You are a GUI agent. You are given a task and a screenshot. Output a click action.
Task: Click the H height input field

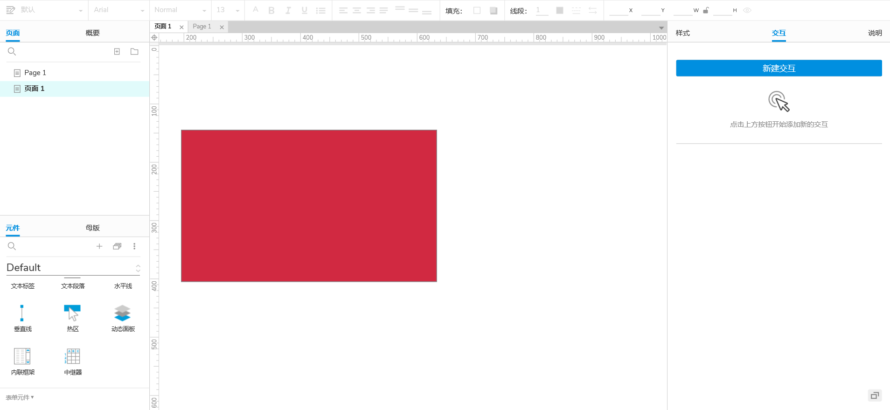pyautogui.click(x=723, y=10)
